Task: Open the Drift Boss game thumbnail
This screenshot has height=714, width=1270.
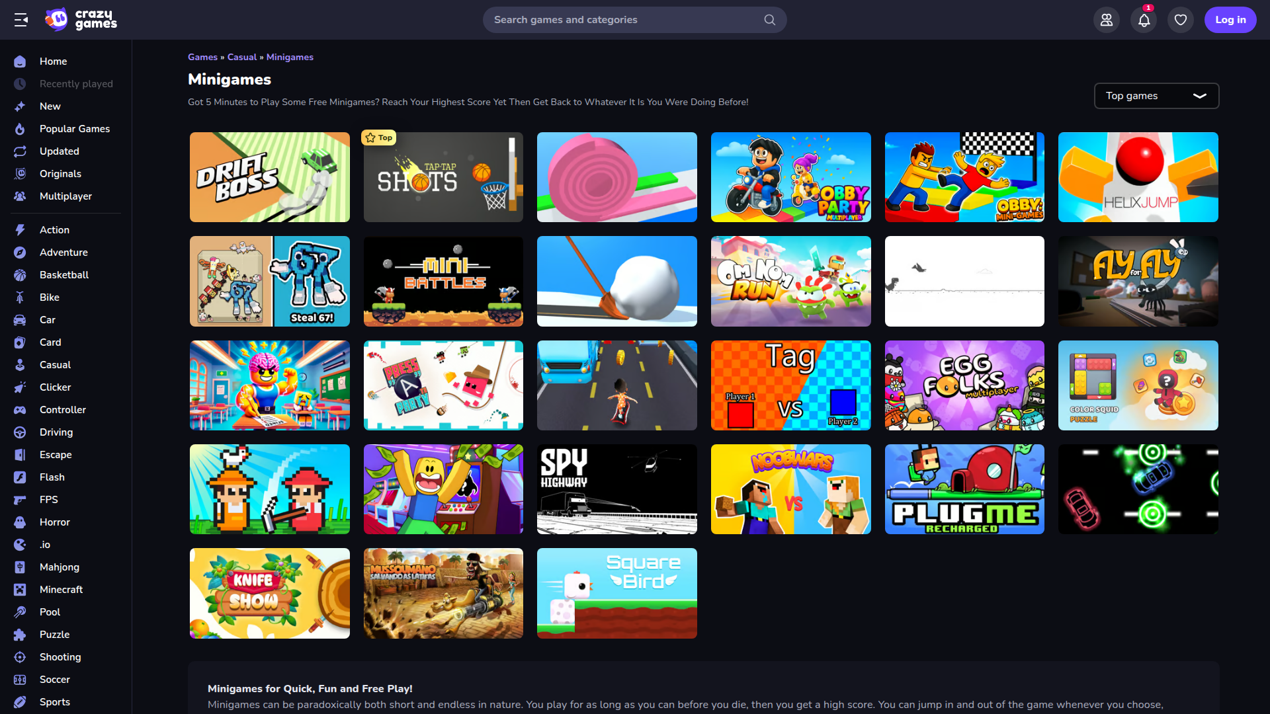Action: pos(270,177)
